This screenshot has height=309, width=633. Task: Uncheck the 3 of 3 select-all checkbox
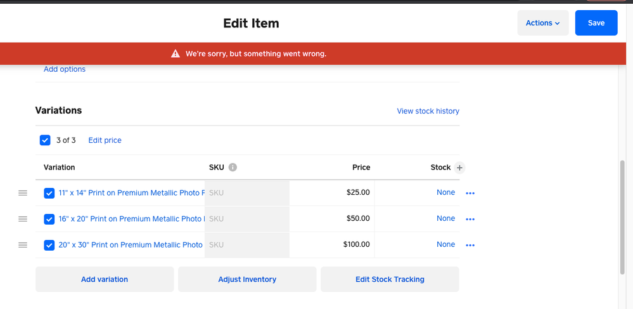pos(45,140)
